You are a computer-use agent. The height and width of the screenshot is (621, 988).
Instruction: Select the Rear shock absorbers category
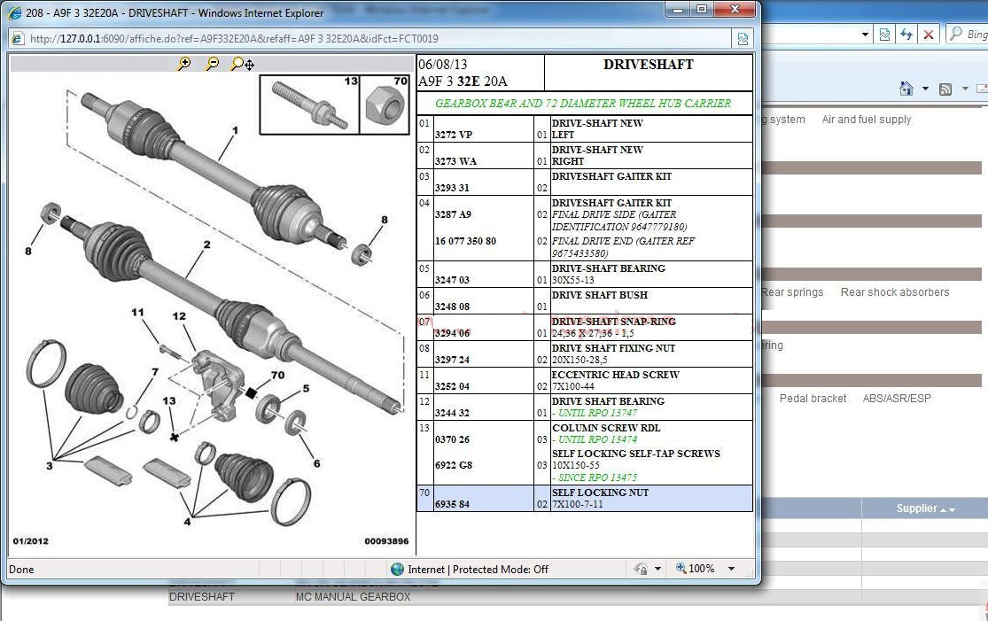(894, 292)
